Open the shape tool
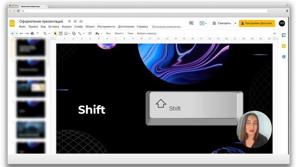This screenshot has height=167, width=296. (x=74, y=33)
